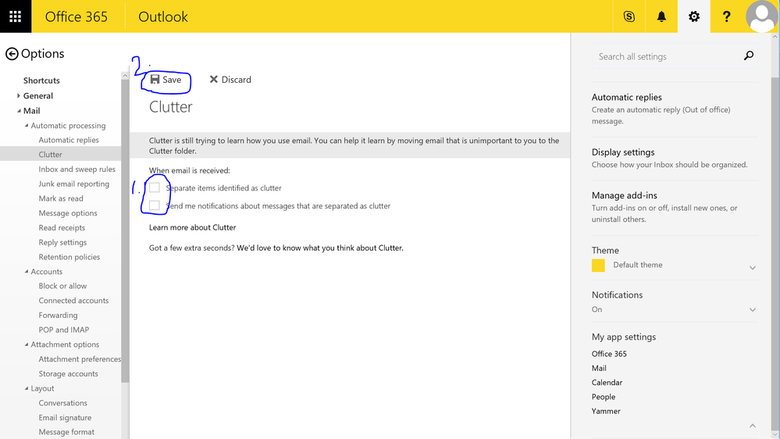Open Help question mark
This screenshot has width=780, height=439.
(726, 16)
